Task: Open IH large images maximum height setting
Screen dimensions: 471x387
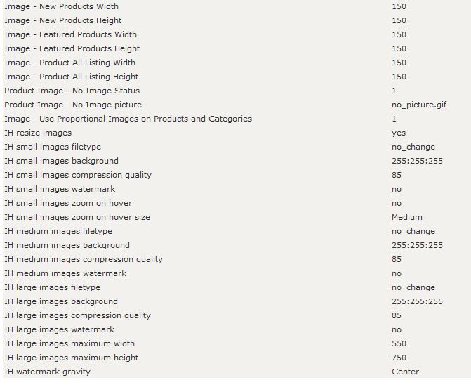Action: click(236, 358)
